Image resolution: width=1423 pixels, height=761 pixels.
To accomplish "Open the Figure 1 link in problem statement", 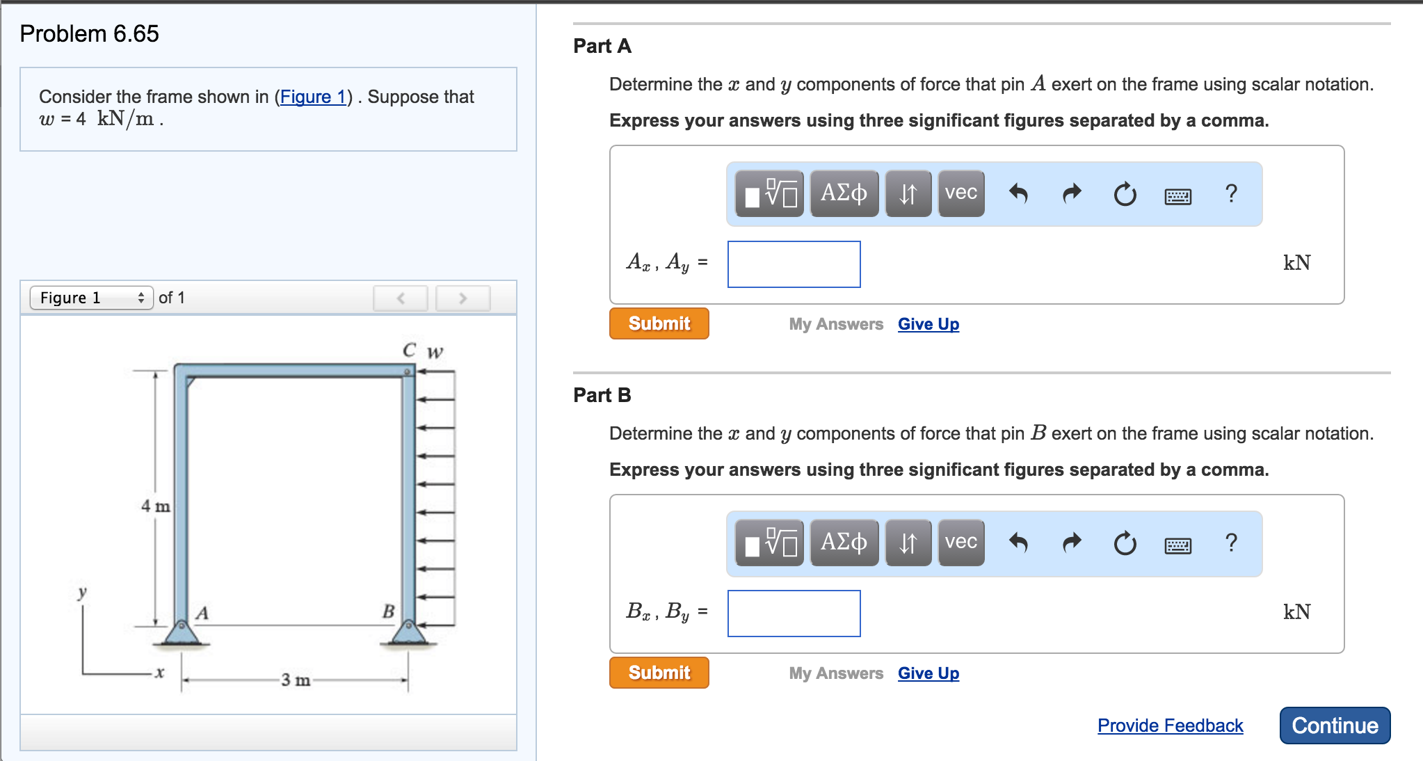I will point(314,97).
